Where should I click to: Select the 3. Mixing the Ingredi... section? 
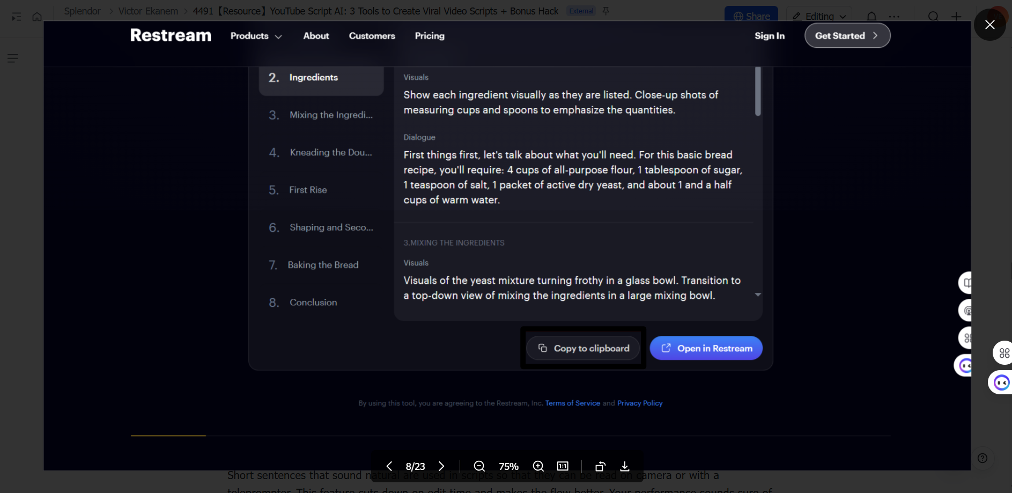[x=321, y=115]
